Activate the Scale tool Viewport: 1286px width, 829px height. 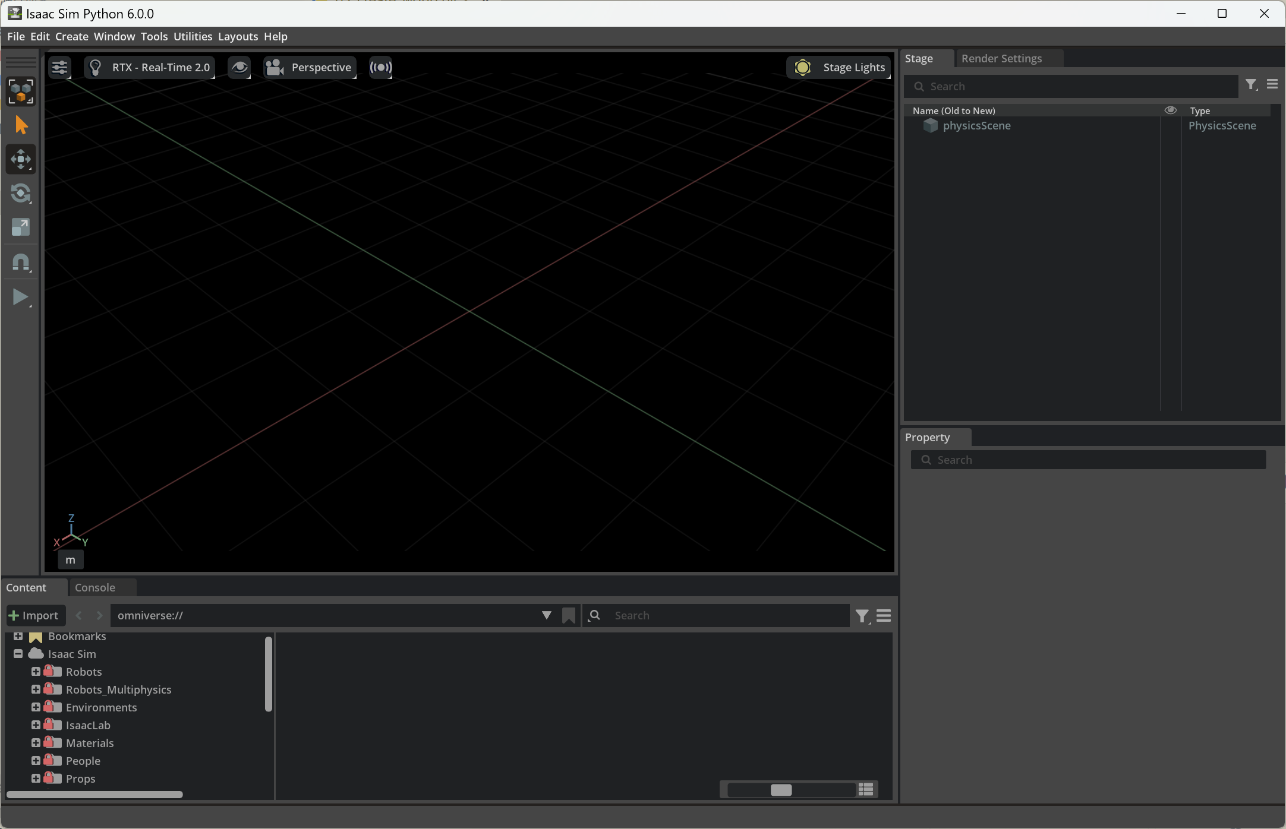(x=21, y=227)
